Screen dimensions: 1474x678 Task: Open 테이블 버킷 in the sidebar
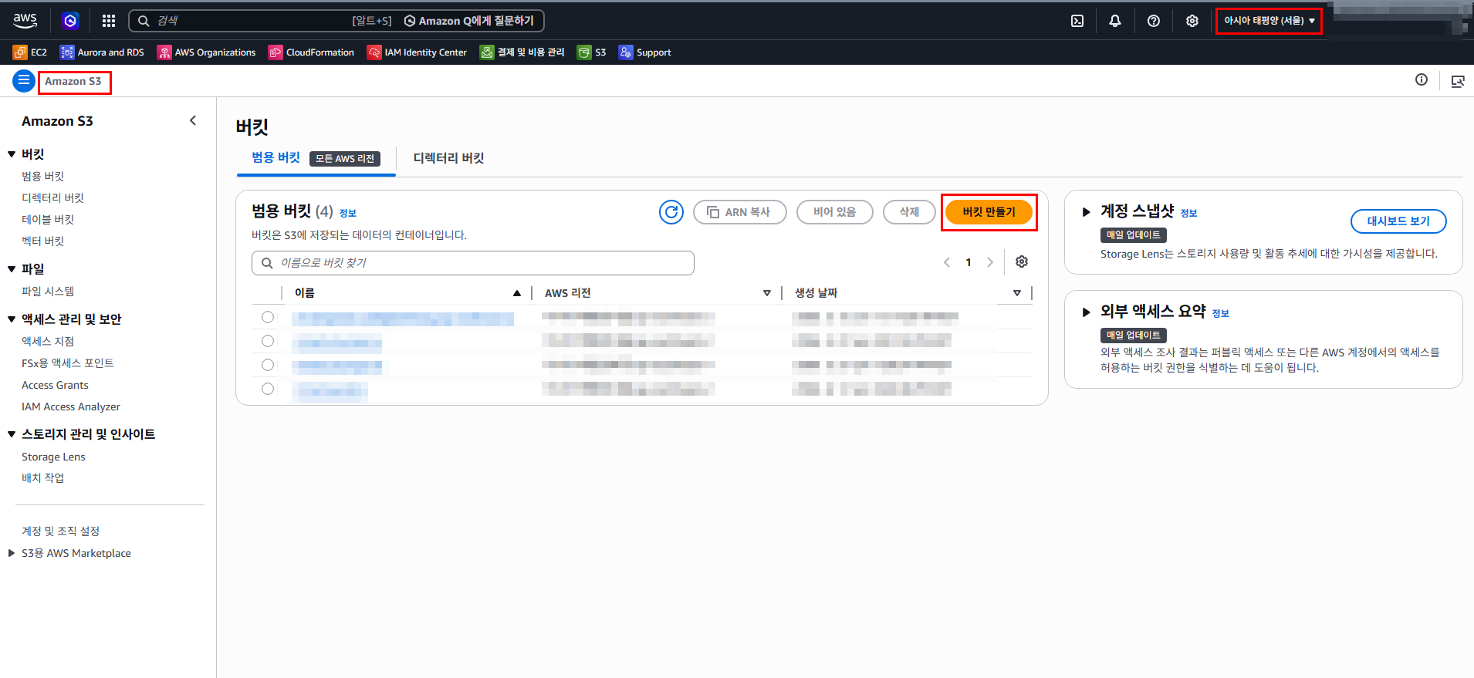point(48,220)
